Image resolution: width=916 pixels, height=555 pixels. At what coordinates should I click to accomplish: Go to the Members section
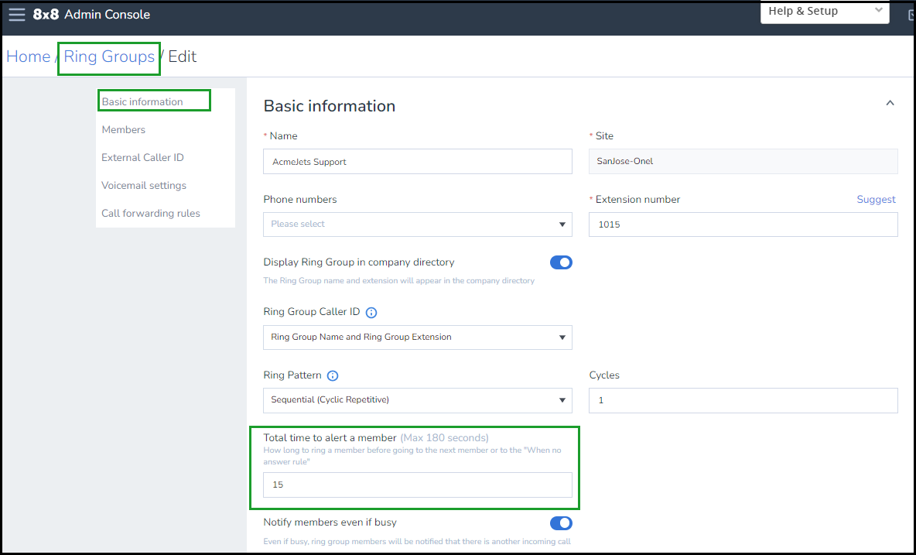[123, 130]
